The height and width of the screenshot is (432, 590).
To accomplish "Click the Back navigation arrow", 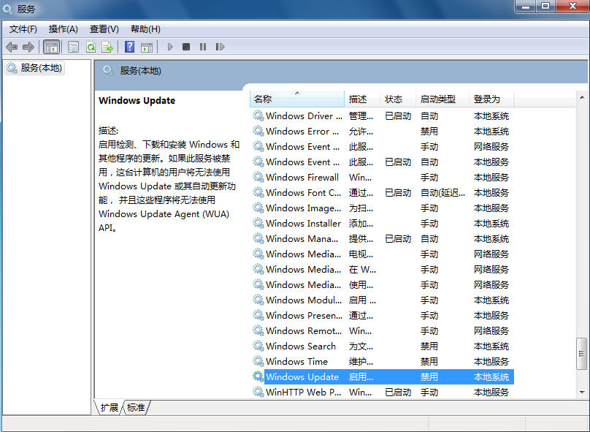I will pos(12,47).
